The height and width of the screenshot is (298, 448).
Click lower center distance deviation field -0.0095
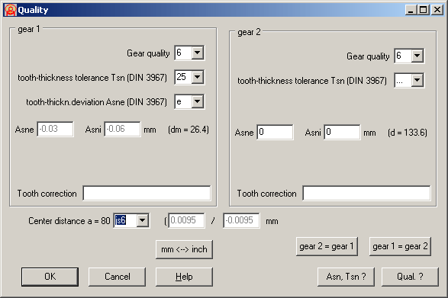click(241, 220)
